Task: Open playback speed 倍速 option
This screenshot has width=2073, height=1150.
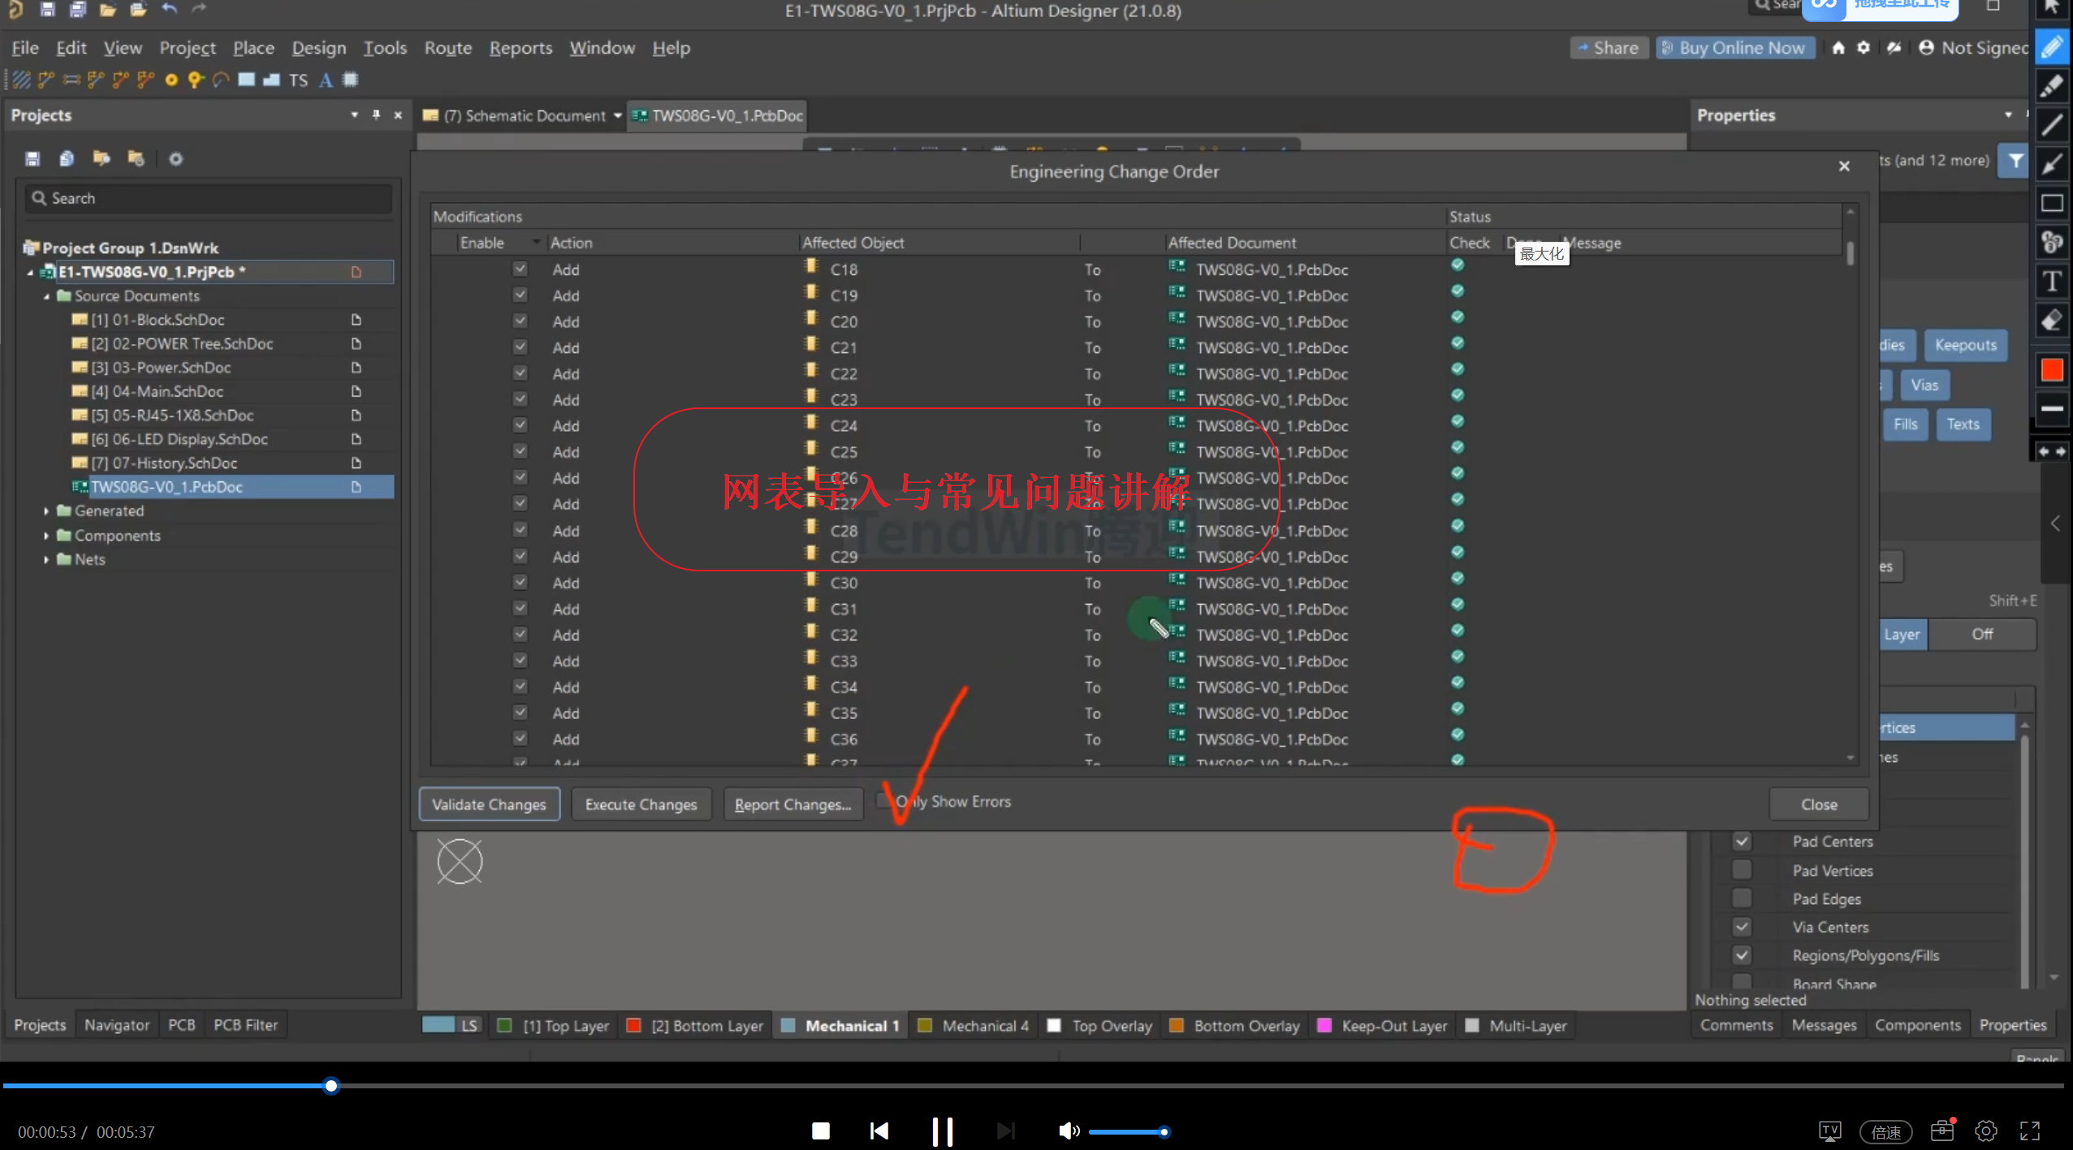Action: (x=1885, y=1132)
